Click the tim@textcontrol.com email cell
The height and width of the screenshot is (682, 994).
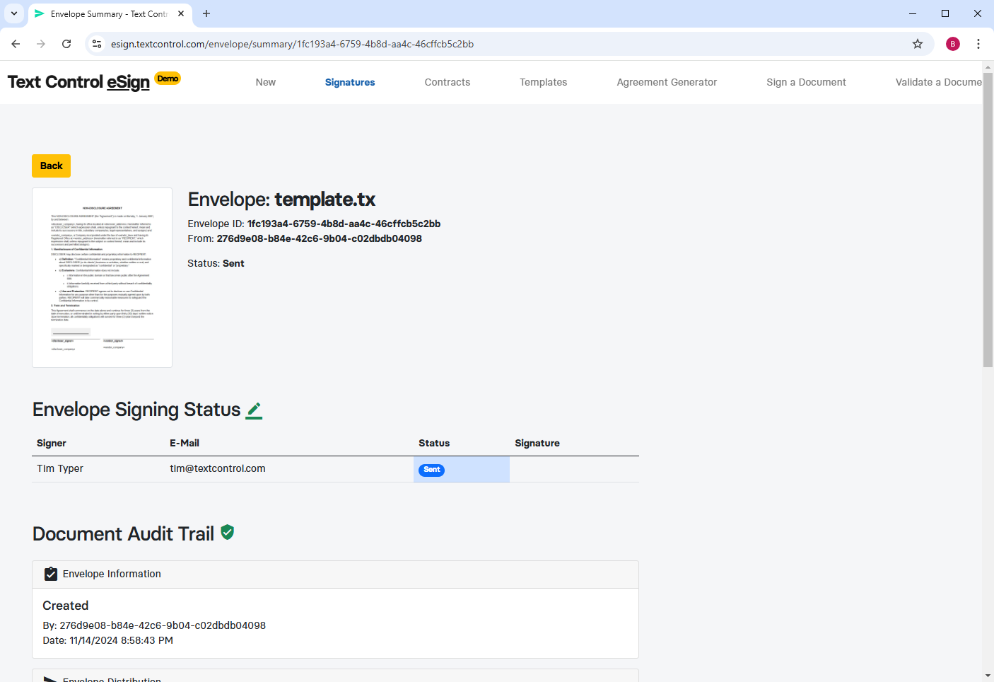pos(218,468)
